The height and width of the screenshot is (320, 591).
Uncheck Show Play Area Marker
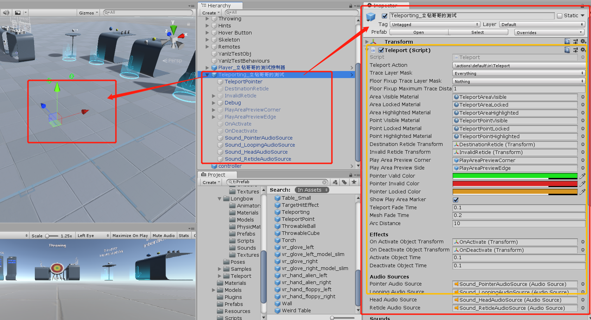456,199
